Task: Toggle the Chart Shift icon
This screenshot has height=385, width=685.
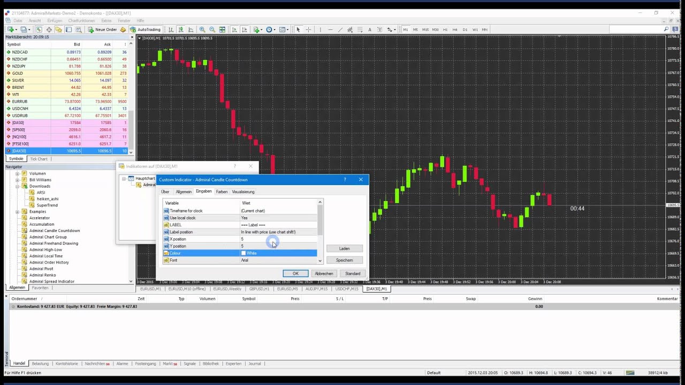Action: tap(245, 29)
